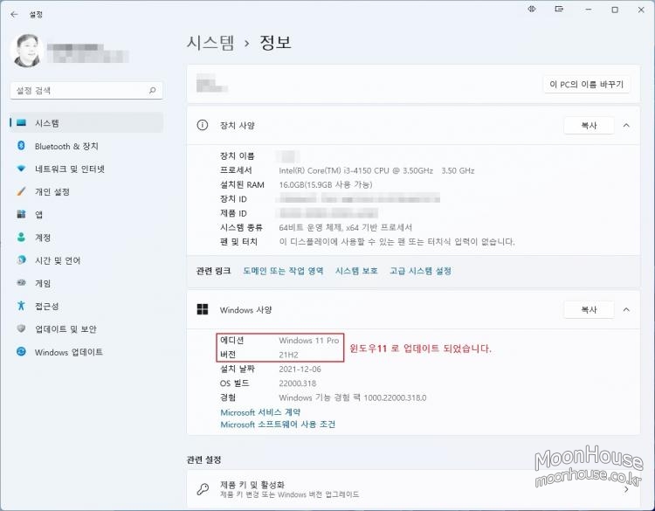Click the paintbrush personalization icon
Screen dimensions: 655x511
pyautogui.click(x=21, y=191)
